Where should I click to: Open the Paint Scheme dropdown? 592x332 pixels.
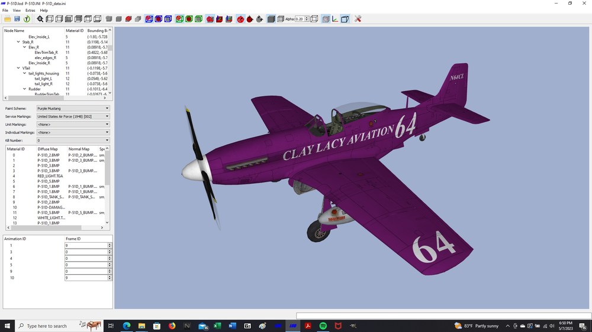73,108
